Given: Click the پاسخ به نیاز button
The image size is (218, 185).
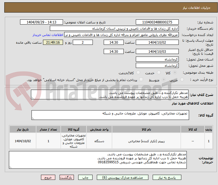Looking at the screenshot, I should click(167, 177).
